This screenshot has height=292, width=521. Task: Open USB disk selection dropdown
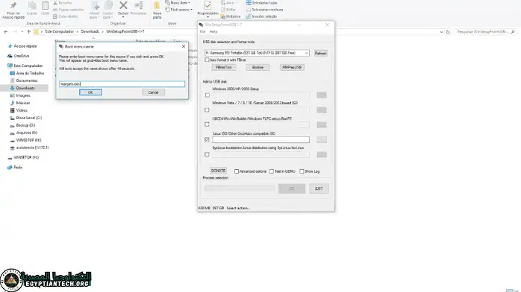pos(306,53)
